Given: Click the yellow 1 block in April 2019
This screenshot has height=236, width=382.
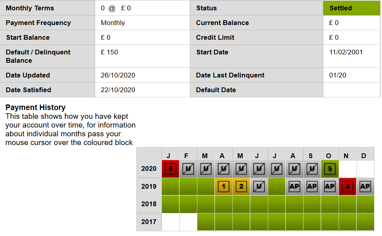Looking at the screenshot, I should coord(224,187).
